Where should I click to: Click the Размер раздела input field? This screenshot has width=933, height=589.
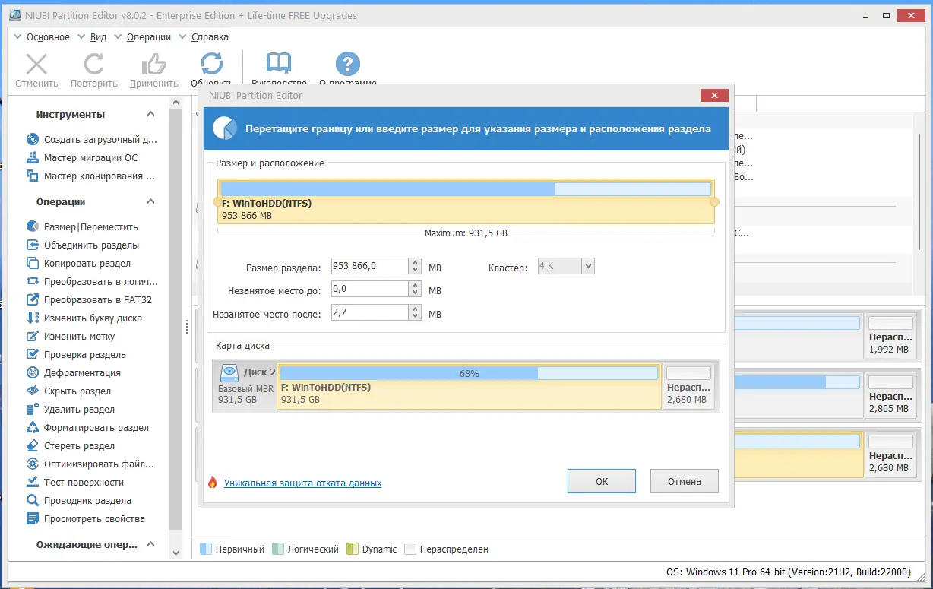click(x=370, y=266)
